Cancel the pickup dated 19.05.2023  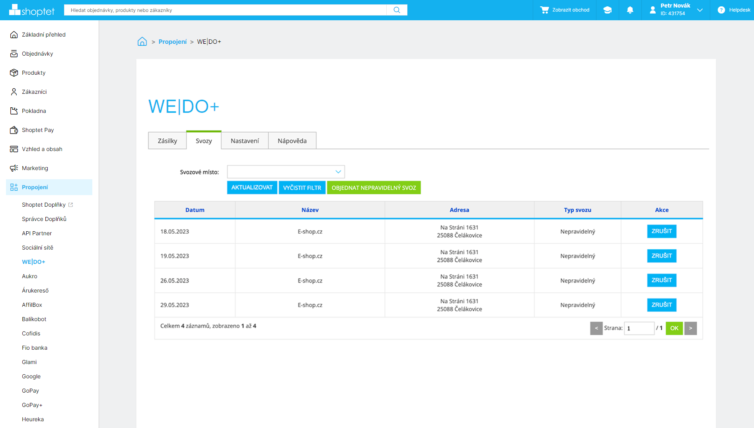pyautogui.click(x=662, y=256)
